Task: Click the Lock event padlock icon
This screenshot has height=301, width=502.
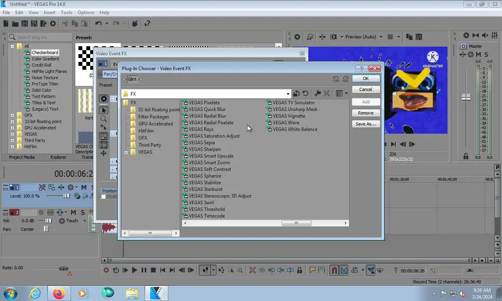Action: click(300, 270)
